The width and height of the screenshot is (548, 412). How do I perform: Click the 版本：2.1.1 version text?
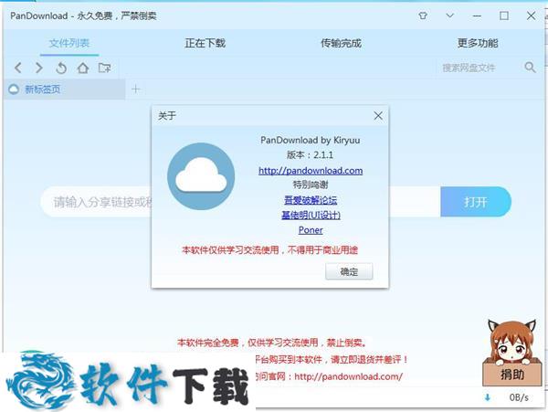point(310,154)
